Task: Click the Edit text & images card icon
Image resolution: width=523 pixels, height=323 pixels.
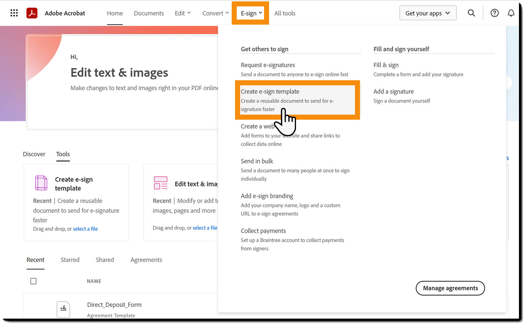Action: pyautogui.click(x=161, y=183)
